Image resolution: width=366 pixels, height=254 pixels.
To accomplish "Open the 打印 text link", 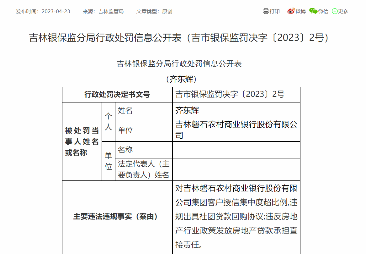I will coord(275,11).
